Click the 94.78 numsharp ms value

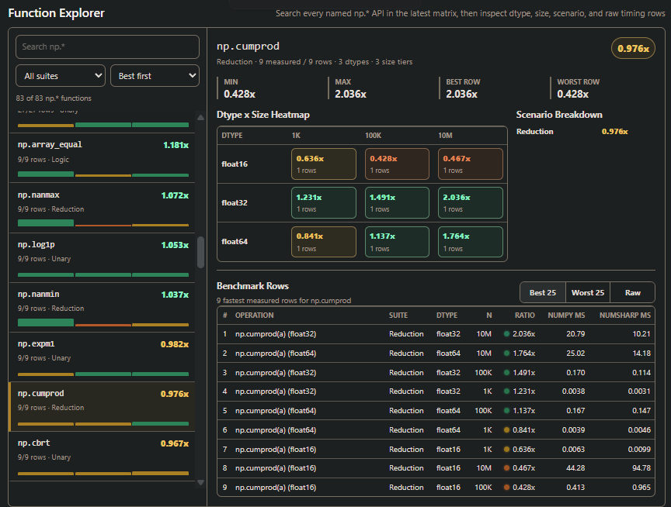click(641, 468)
